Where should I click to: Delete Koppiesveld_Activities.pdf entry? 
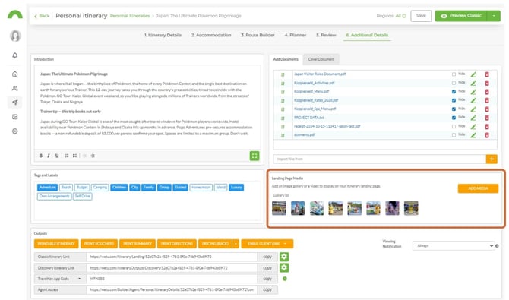(487, 83)
